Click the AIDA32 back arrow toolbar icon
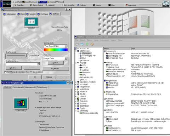 pyautogui.click(x=77, y=44)
